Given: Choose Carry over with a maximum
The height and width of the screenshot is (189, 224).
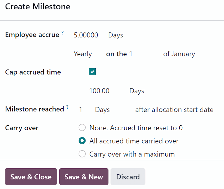Looking at the screenshot, I should pyautogui.click(x=82, y=154).
